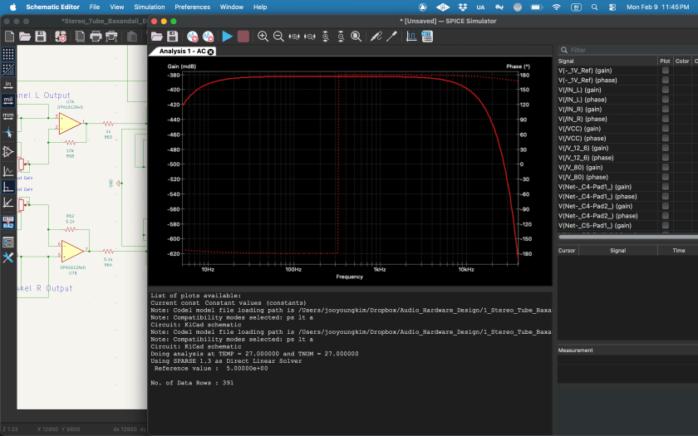Open a saved workbook via folder icon
Screen dimensions: 698x436
pyautogui.click(x=156, y=37)
